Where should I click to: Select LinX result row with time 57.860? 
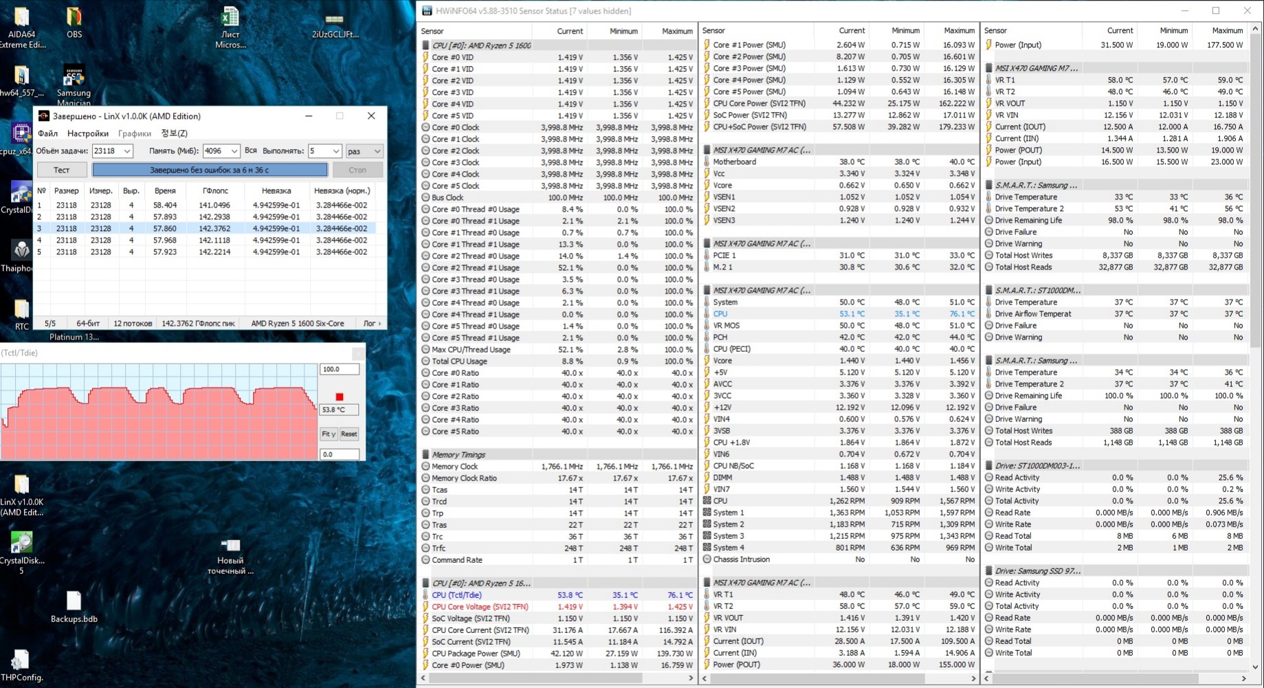click(x=203, y=228)
